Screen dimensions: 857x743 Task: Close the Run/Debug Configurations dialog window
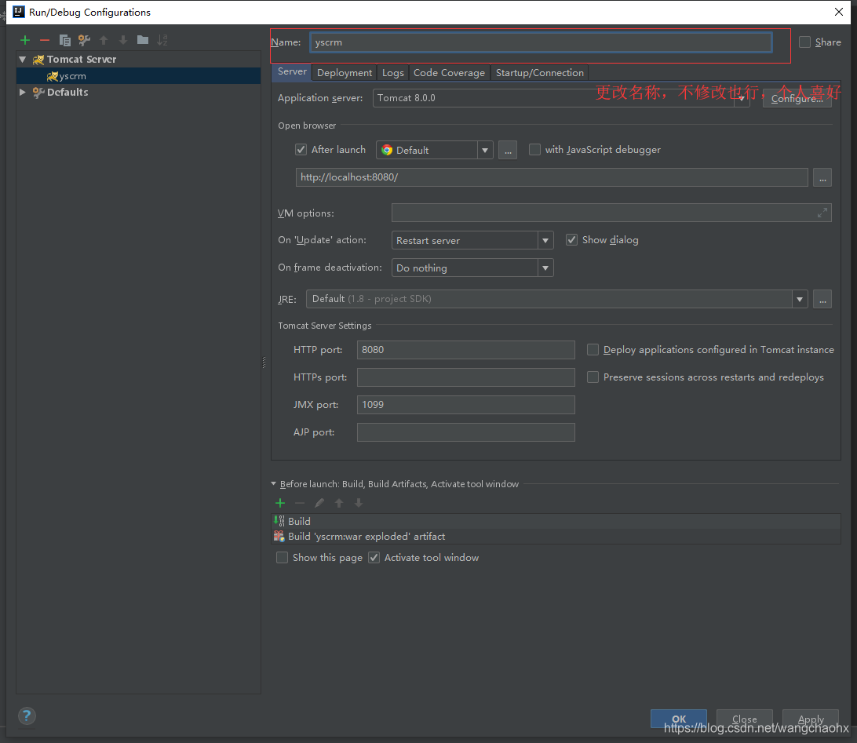[x=839, y=12]
